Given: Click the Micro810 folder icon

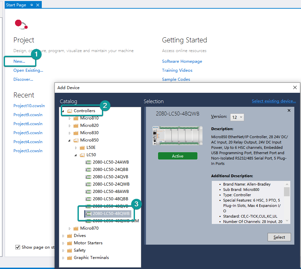Looking at the screenshot, I should click(76, 118).
